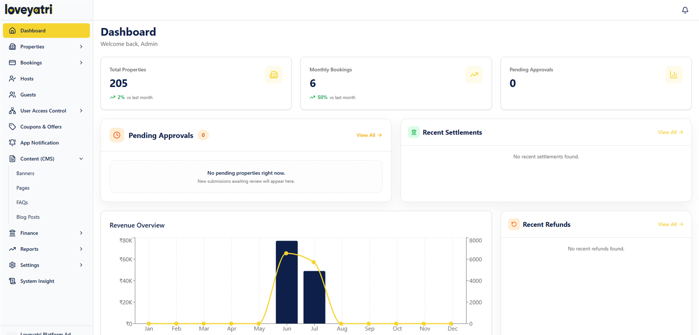Click the 'Welcome back, Admin' subtitle
699x335 pixels.
129,44
